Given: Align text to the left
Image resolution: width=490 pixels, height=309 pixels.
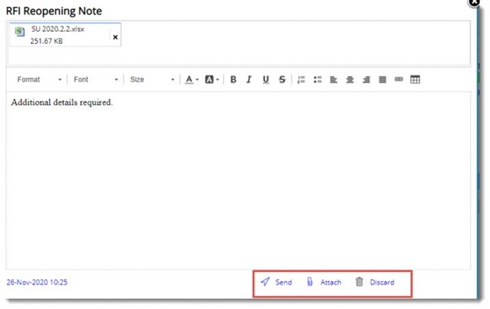Looking at the screenshot, I should (334, 80).
